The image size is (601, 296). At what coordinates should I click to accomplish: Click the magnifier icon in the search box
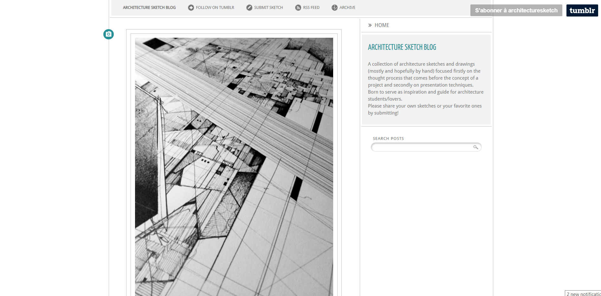pos(475,147)
